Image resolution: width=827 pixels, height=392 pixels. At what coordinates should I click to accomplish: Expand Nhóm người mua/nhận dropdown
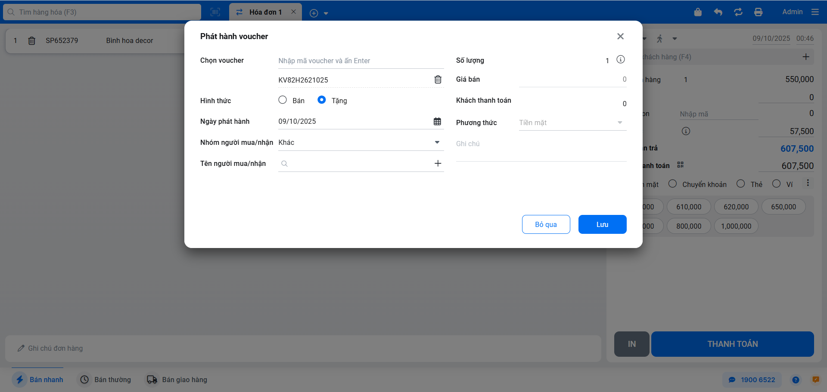click(x=437, y=142)
